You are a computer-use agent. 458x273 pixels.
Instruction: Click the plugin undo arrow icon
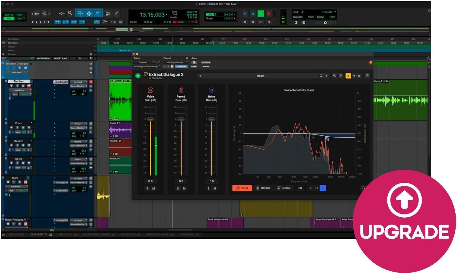click(x=335, y=76)
